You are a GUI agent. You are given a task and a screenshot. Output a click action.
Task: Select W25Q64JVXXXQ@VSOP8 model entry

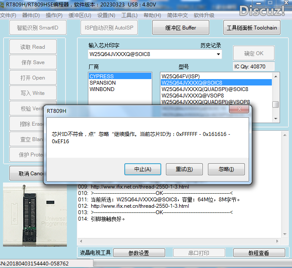[216, 95]
